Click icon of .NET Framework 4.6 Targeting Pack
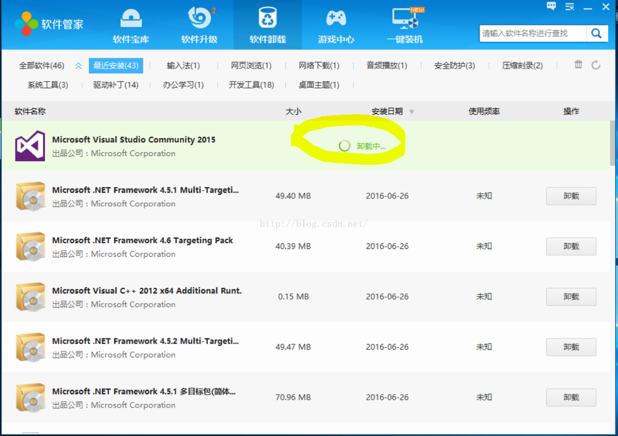The image size is (618, 436). click(x=30, y=246)
